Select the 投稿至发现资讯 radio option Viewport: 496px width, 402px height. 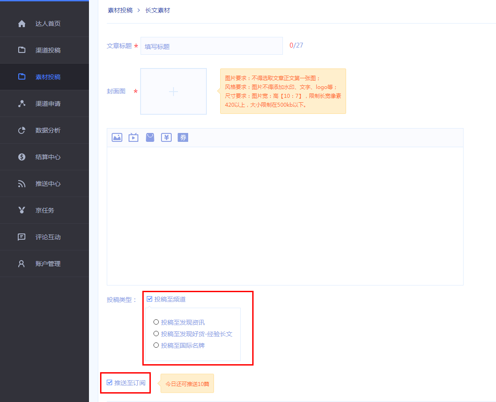pos(156,322)
